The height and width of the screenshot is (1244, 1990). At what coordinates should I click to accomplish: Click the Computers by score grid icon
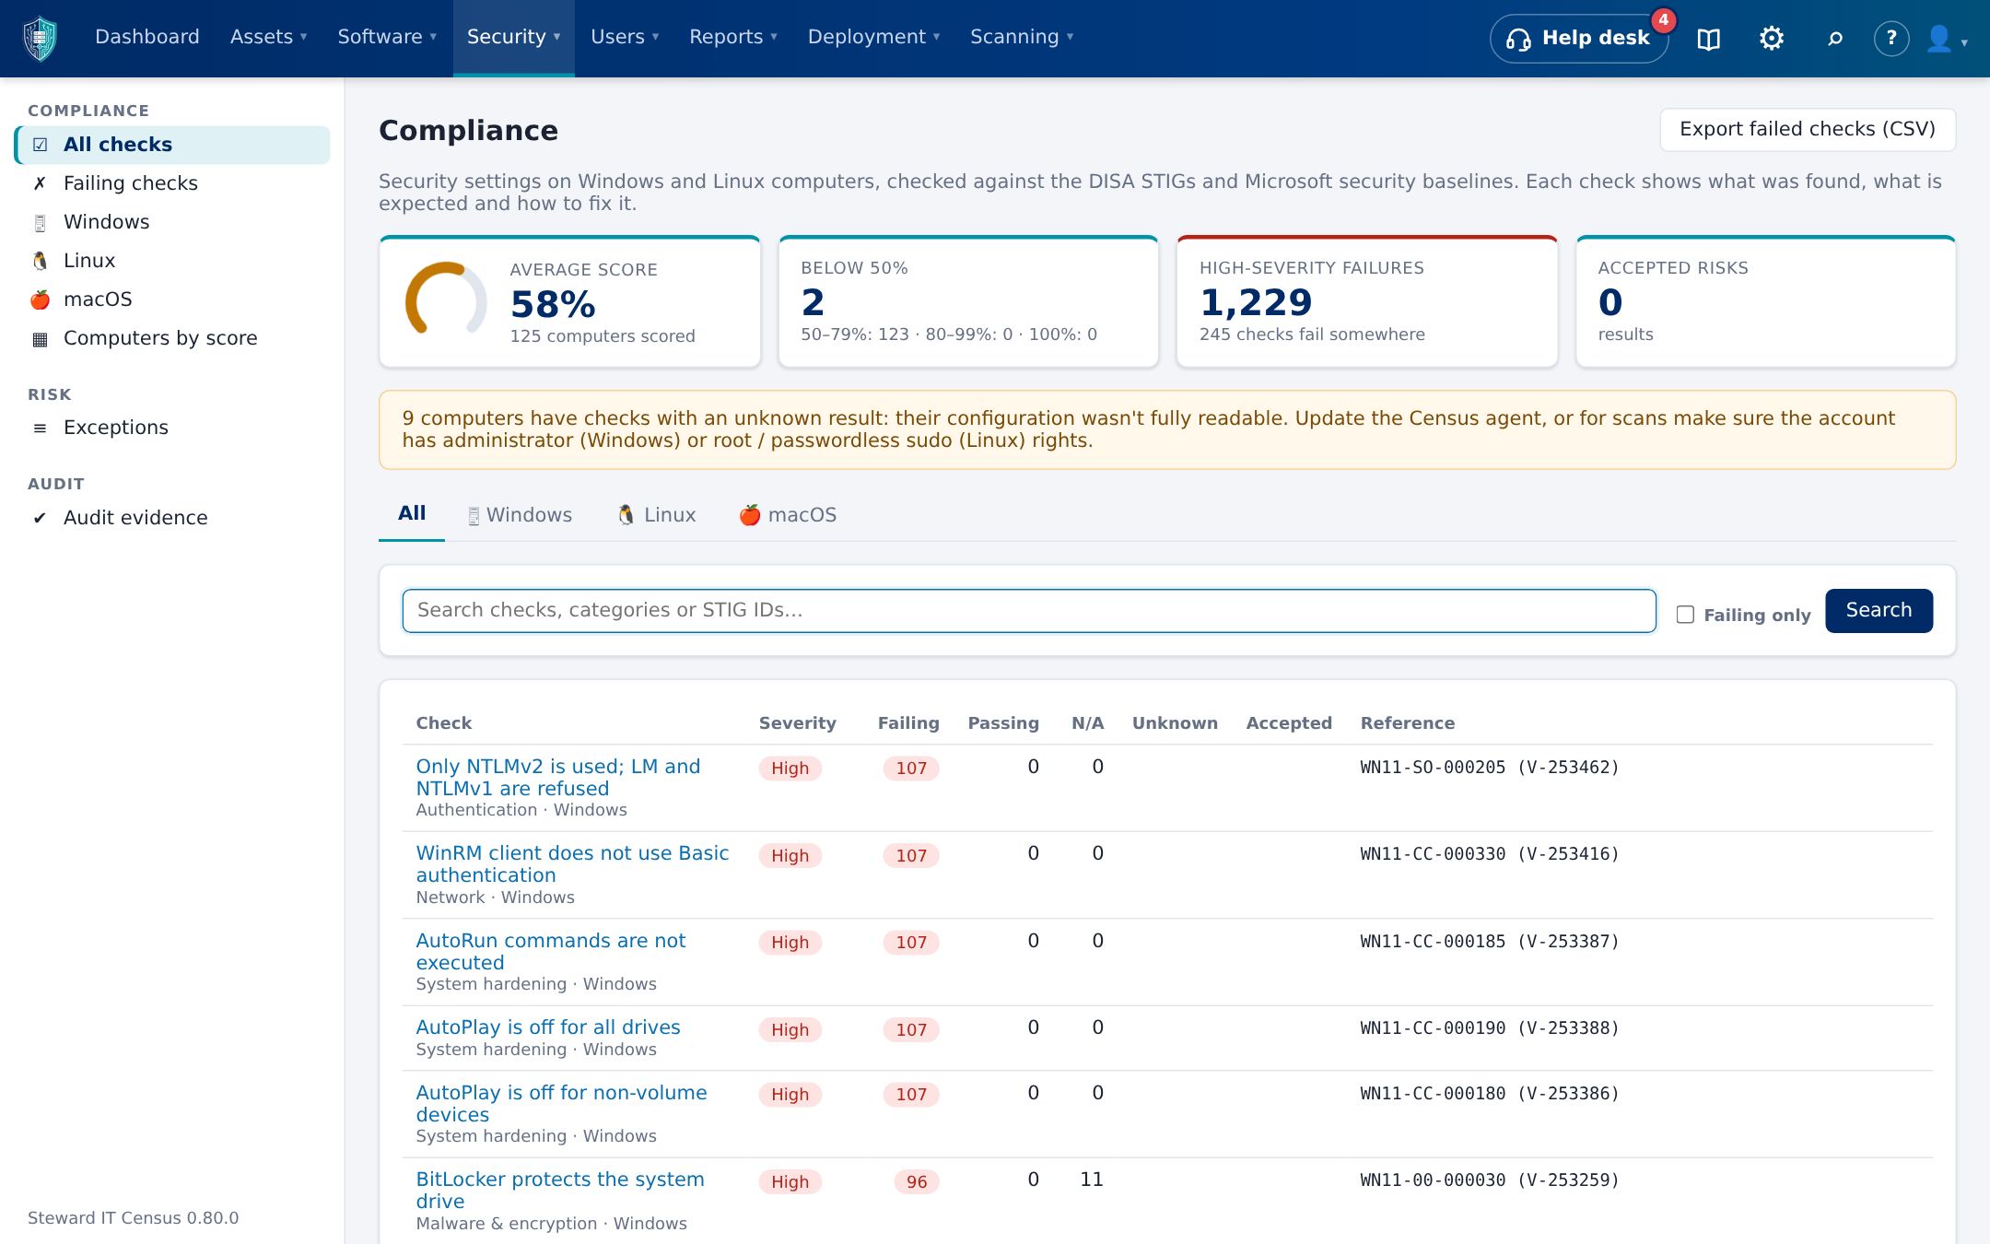(x=40, y=338)
